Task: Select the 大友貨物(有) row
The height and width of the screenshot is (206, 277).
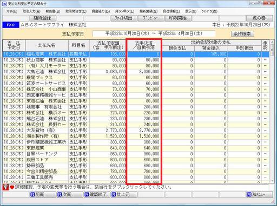Action: (136, 131)
